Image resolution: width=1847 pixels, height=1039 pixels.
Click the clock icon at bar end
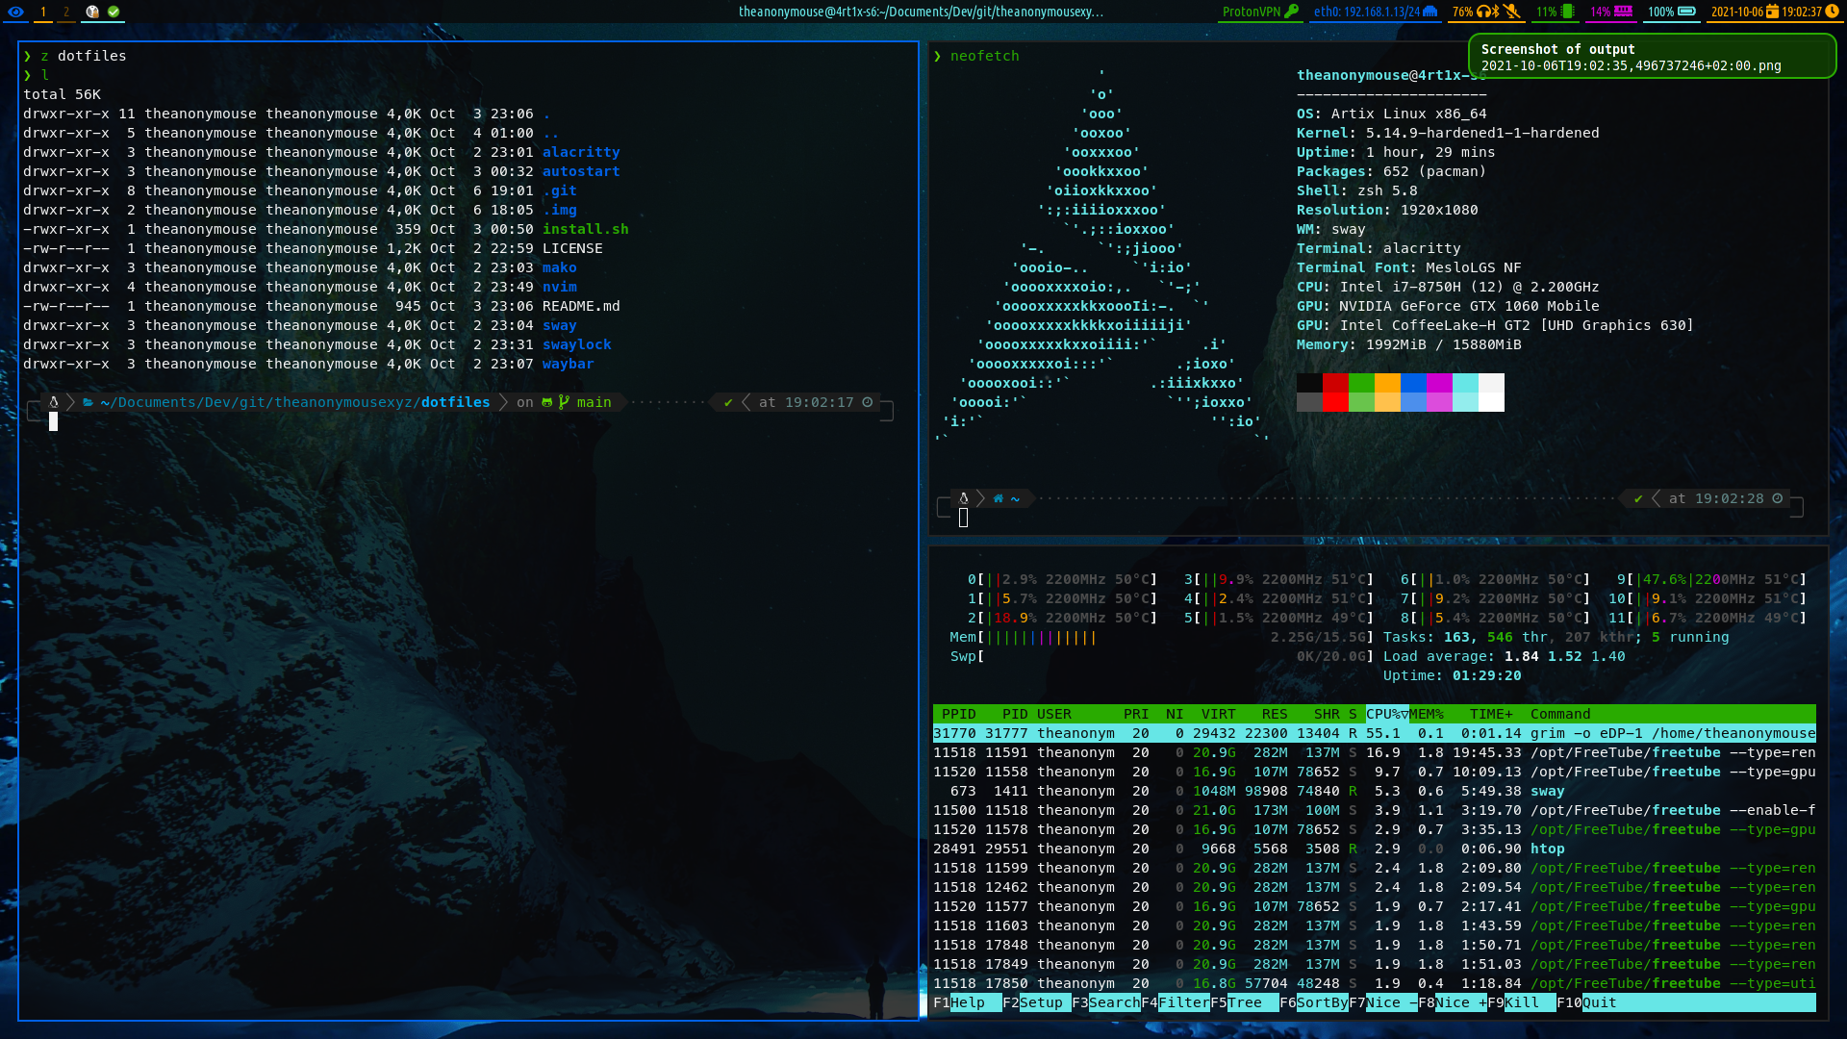[x=1832, y=12]
